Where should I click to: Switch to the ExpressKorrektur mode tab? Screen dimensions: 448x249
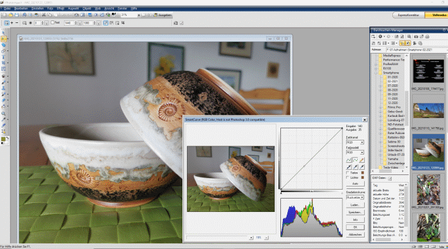coord(408,15)
